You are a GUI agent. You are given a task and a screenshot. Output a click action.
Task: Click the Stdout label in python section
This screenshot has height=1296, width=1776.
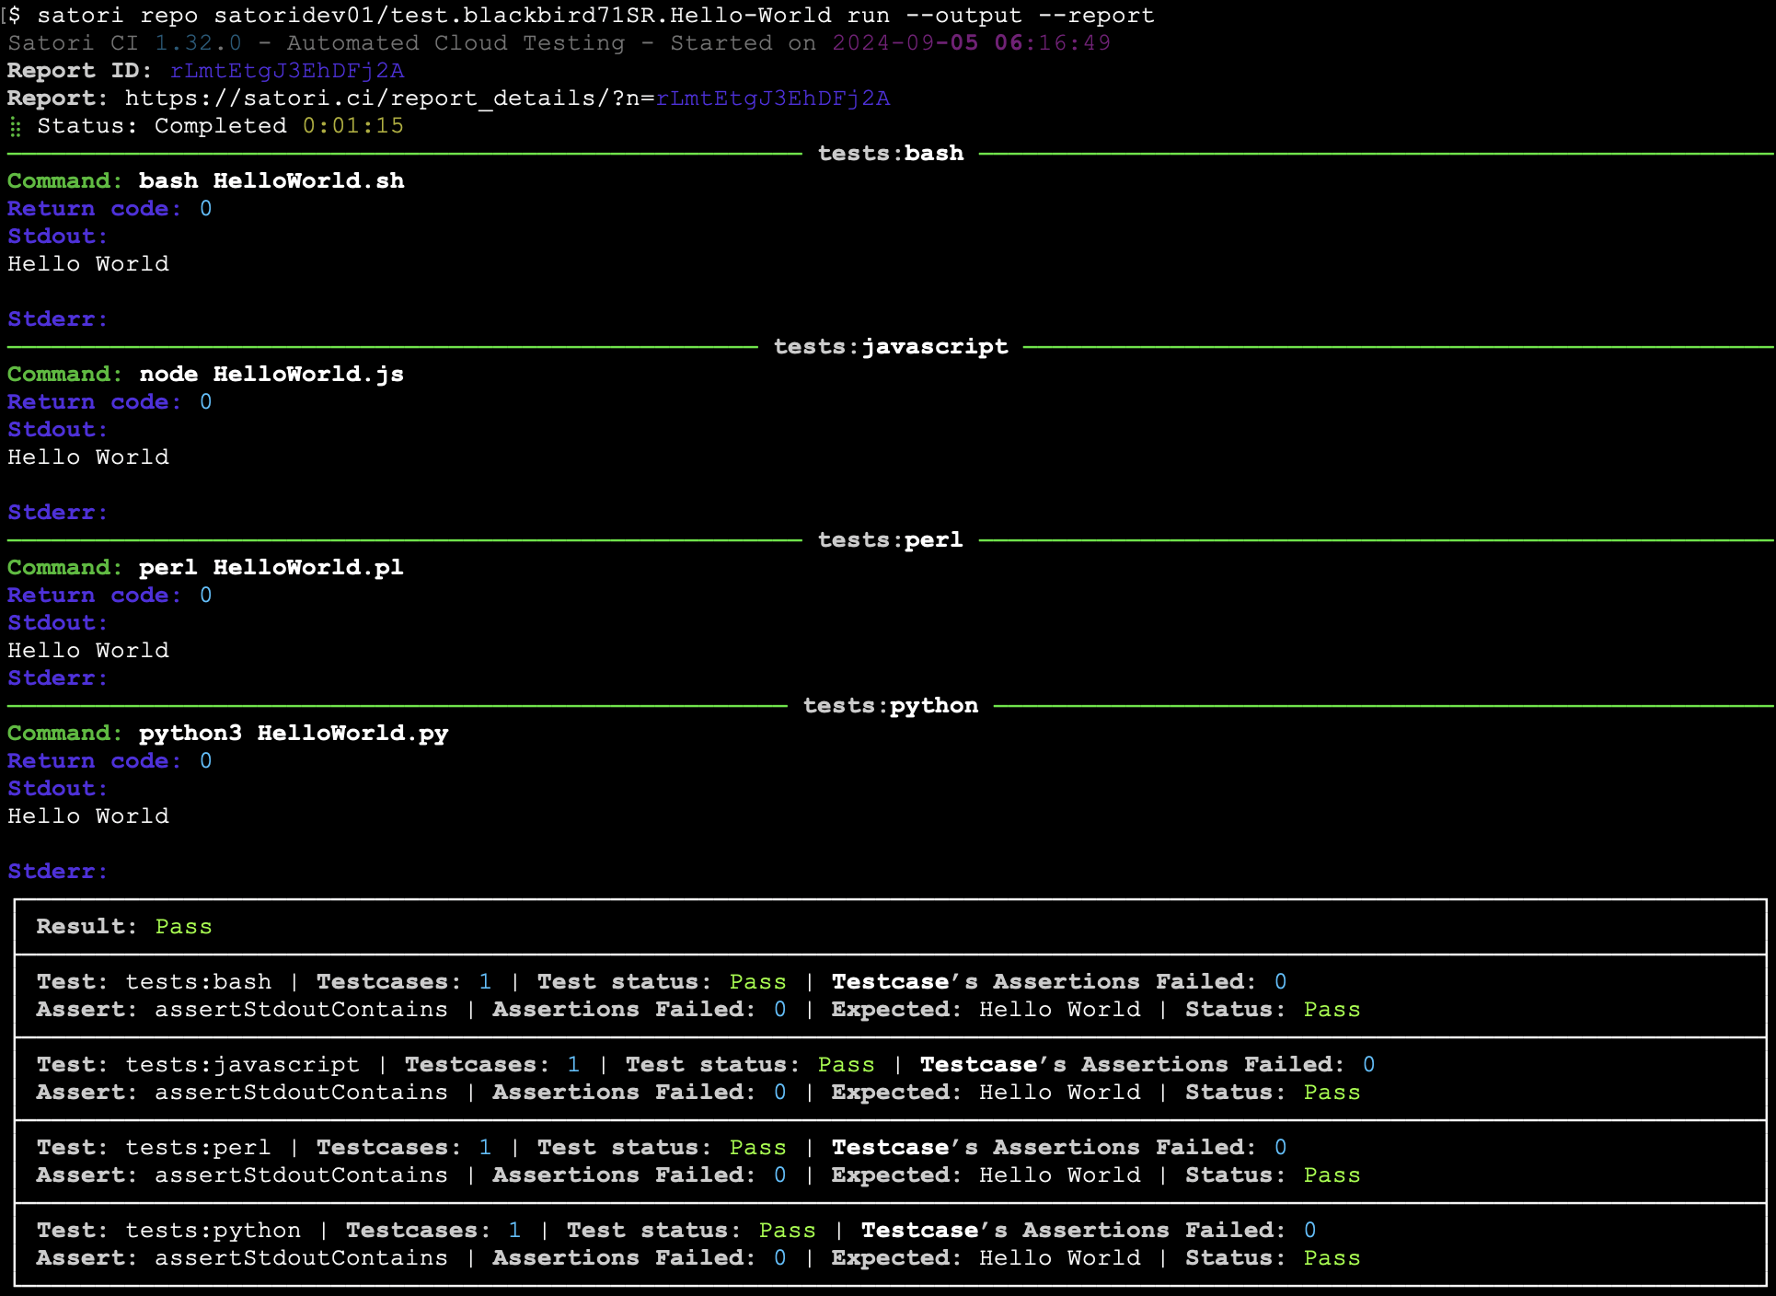pos(57,789)
